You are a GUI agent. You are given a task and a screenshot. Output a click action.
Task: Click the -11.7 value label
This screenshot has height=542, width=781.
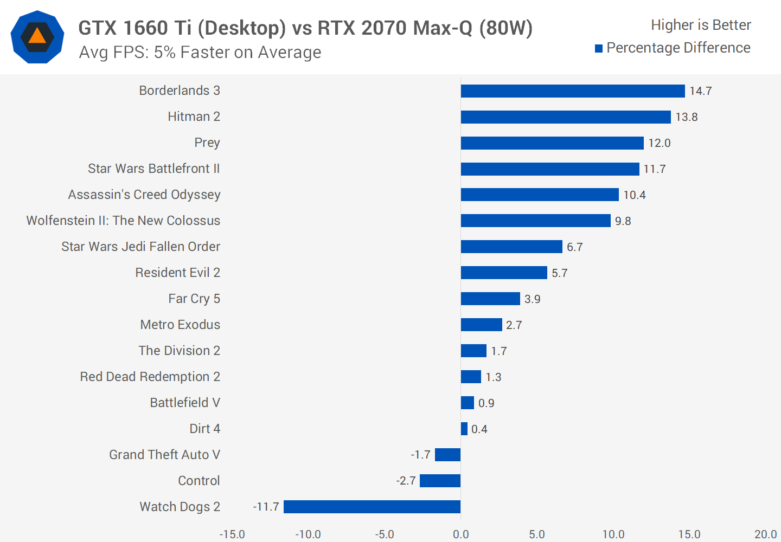click(x=266, y=507)
